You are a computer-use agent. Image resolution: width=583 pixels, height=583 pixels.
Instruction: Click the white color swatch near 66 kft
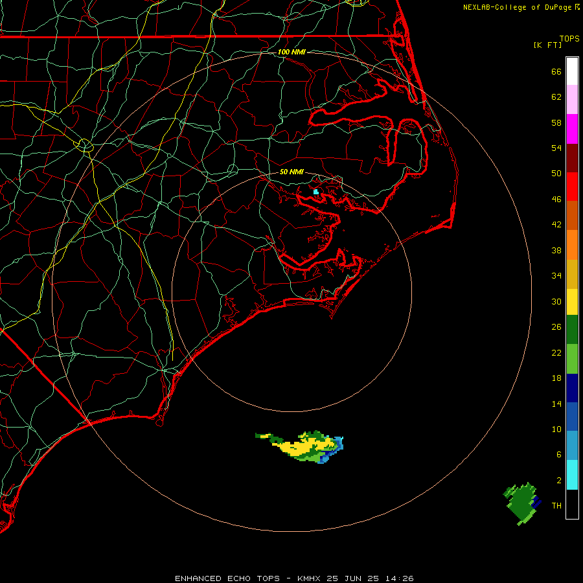pyautogui.click(x=572, y=71)
